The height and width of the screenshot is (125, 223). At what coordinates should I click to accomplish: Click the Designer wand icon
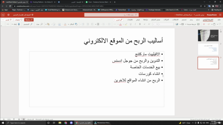click(31, 24)
